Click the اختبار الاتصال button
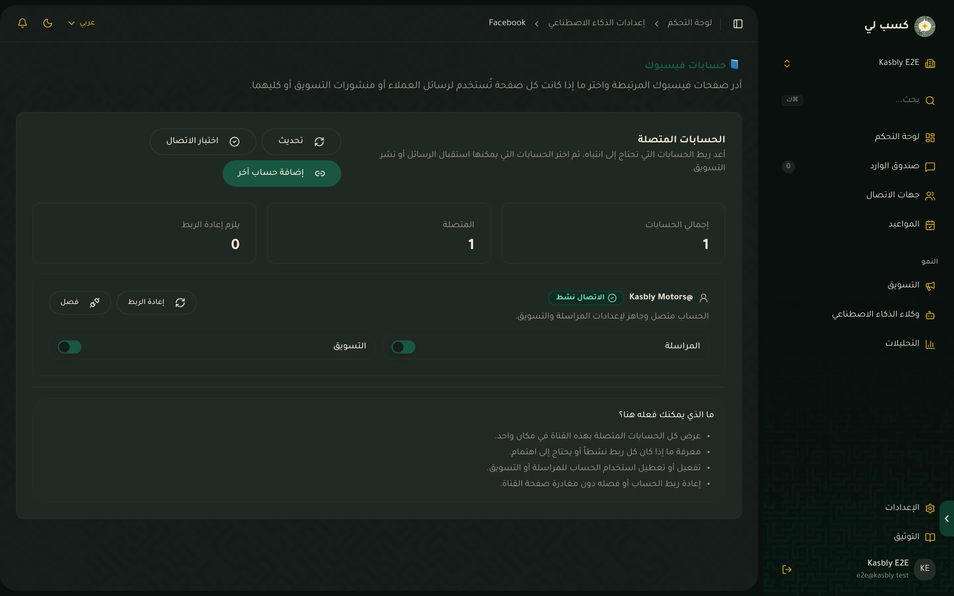The width and height of the screenshot is (954, 596). point(203,141)
